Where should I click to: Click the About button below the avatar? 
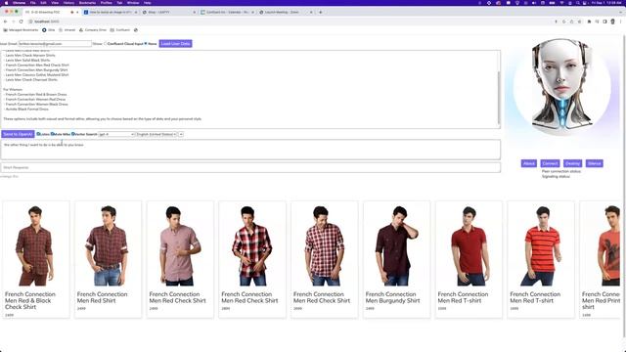[x=528, y=163]
